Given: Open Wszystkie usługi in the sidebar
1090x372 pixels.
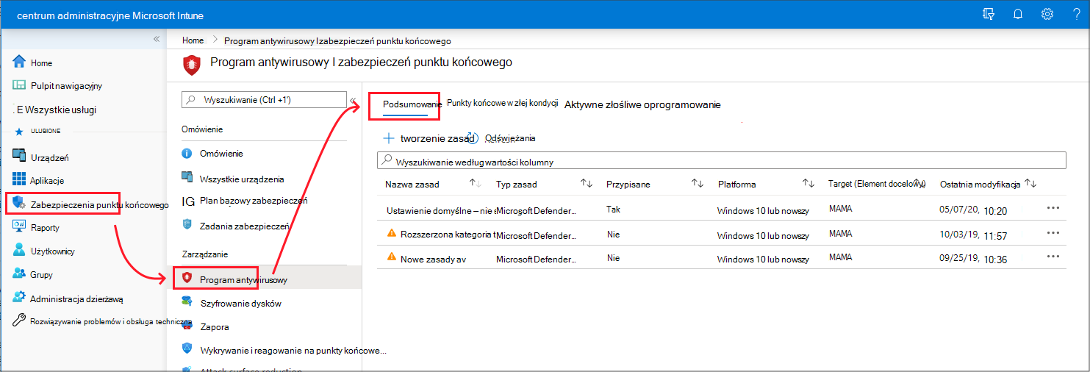Looking at the screenshot, I should [54, 110].
